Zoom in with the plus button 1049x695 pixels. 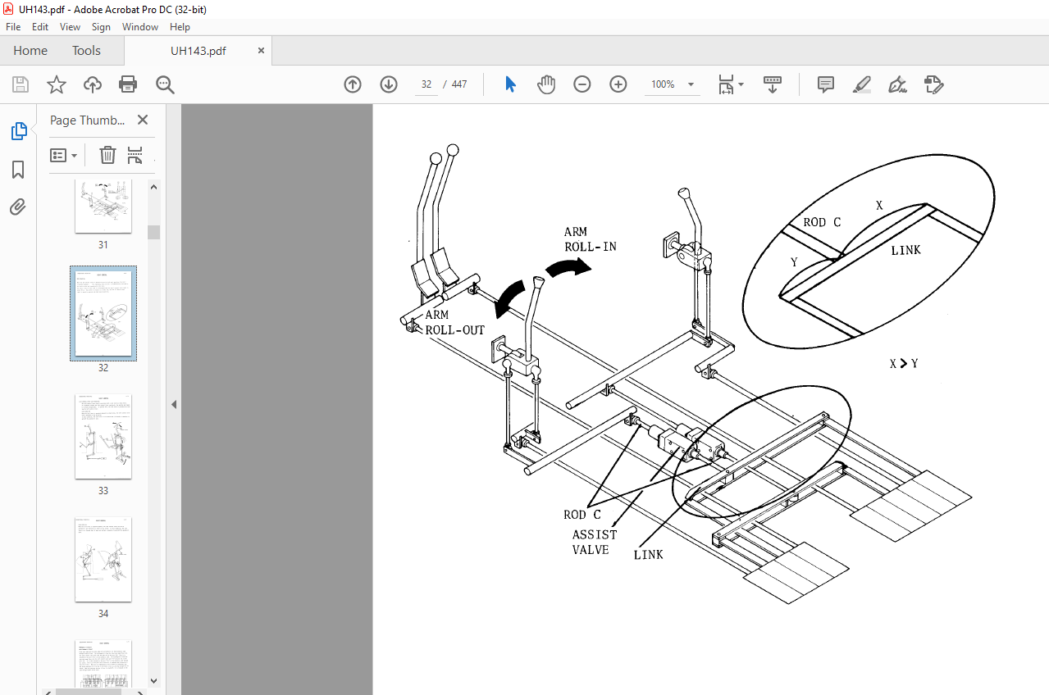pyautogui.click(x=618, y=84)
